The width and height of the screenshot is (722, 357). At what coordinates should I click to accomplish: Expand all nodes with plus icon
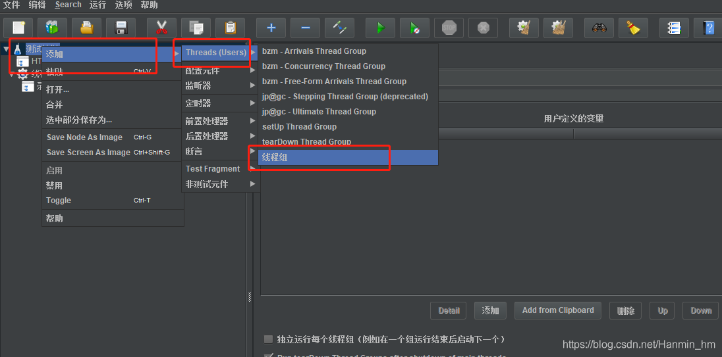[x=271, y=28]
